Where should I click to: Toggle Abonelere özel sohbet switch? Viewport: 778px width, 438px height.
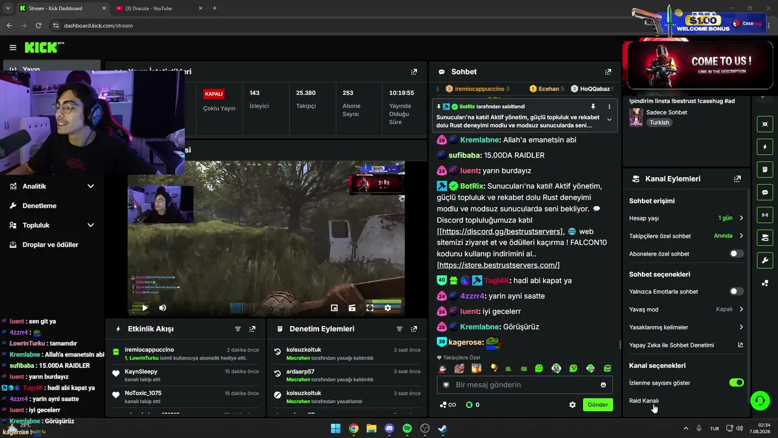point(736,254)
